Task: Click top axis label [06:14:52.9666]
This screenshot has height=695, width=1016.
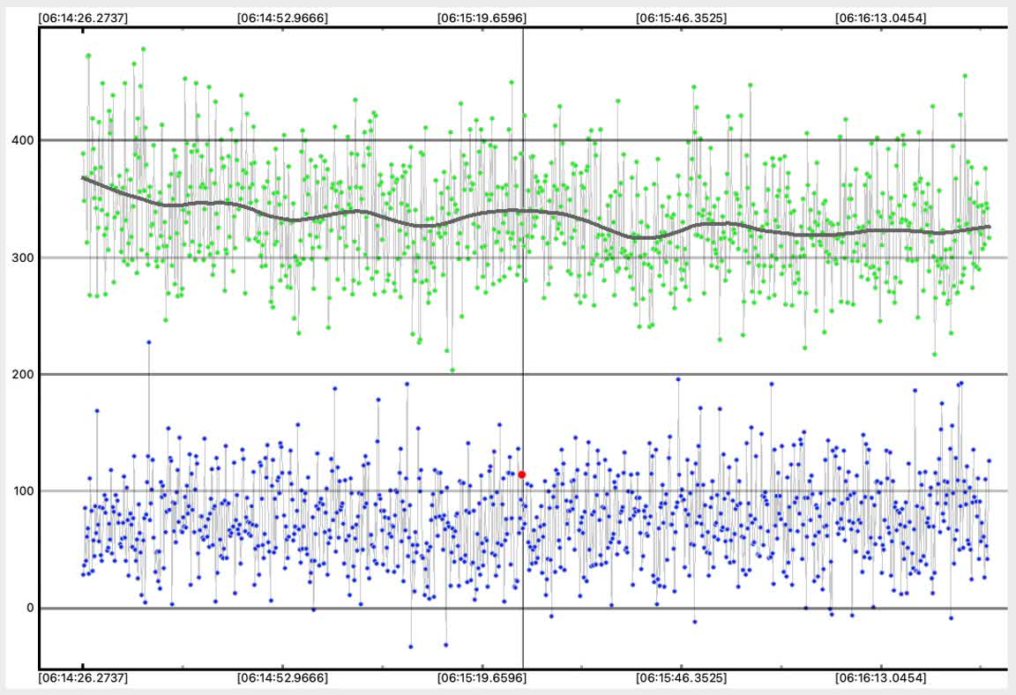Action: pos(282,19)
